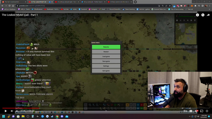The height and width of the screenshot is (119, 212).
Task: Open the tab search dropdown
Action: tap(194, 2)
